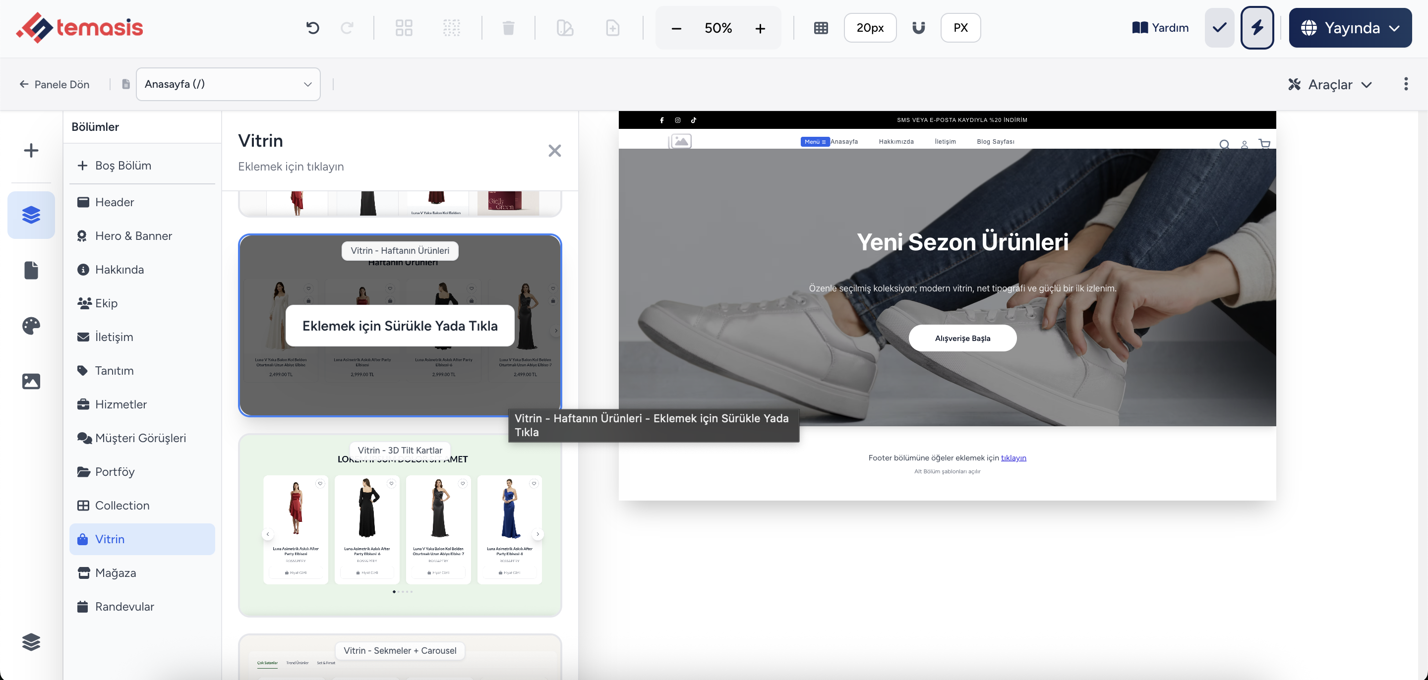Image resolution: width=1428 pixels, height=680 pixels.
Task: Toggle the grid table view icon
Action: pyautogui.click(x=821, y=28)
